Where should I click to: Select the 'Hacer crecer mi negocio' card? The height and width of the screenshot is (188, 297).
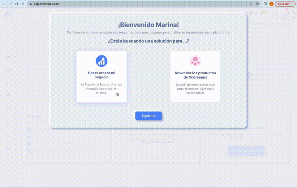click(x=101, y=77)
